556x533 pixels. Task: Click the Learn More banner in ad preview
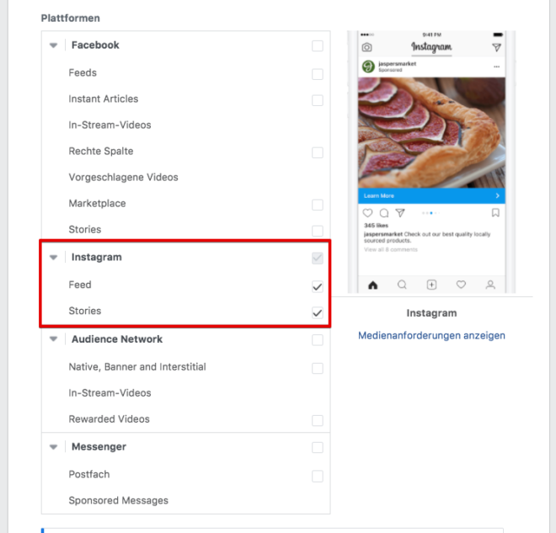pyautogui.click(x=431, y=195)
